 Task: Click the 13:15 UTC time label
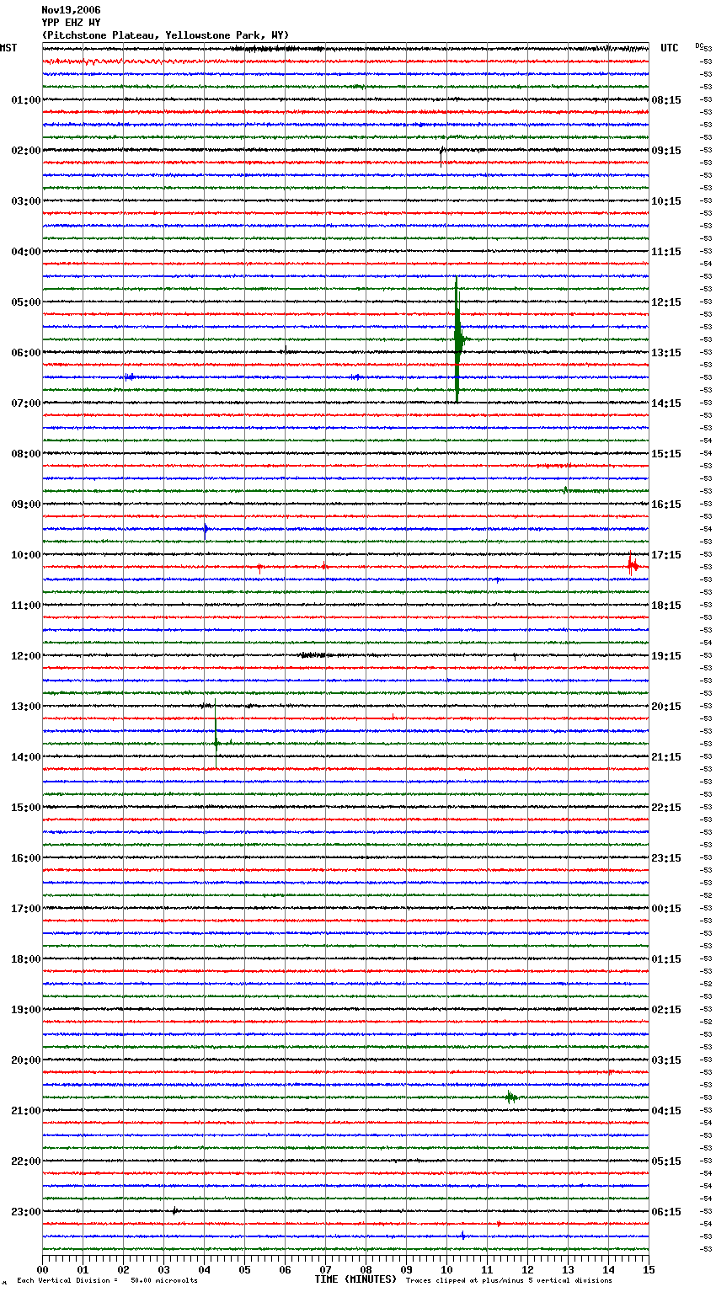point(666,353)
